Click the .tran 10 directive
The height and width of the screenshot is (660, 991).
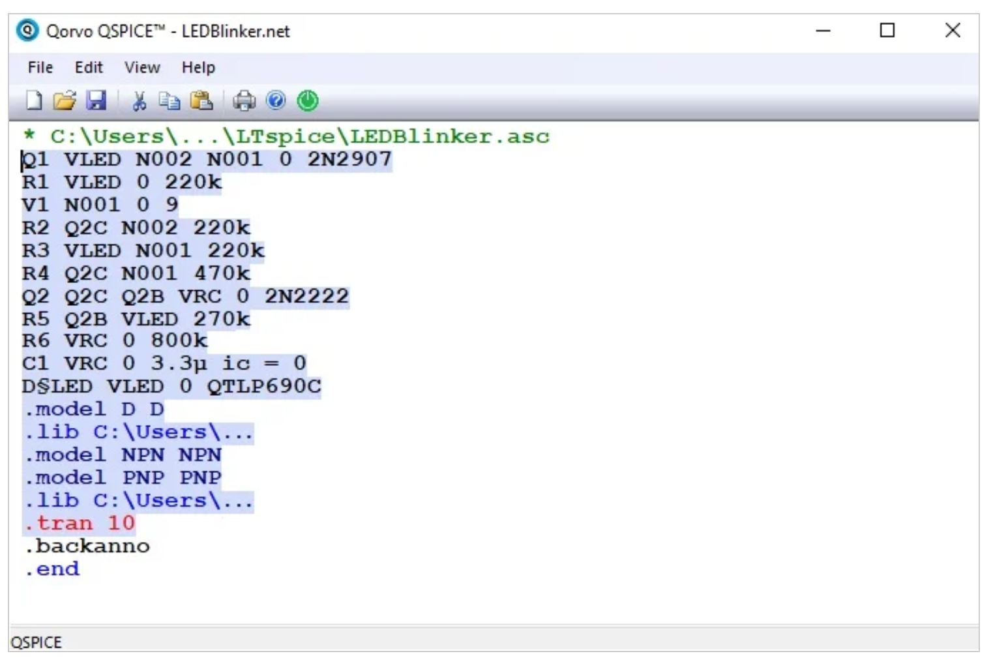[80, 524]
